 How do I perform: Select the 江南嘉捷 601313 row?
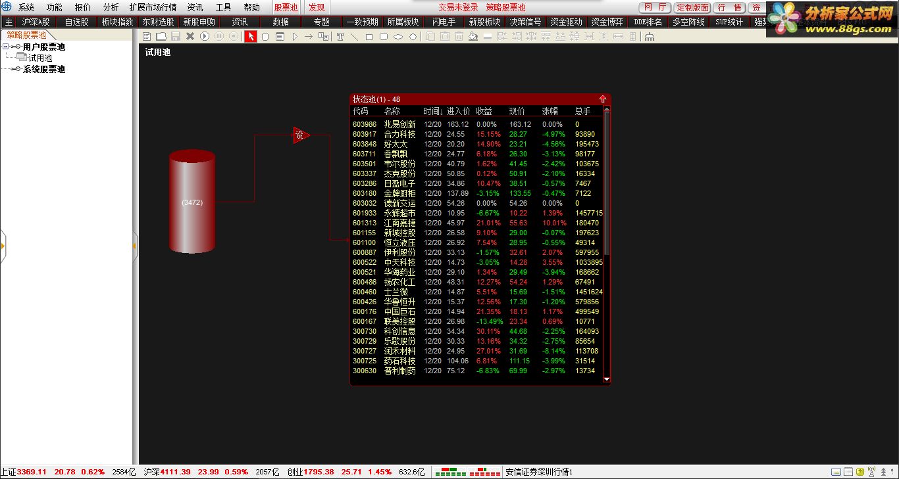pyautogui.click(x=477, y=223)
